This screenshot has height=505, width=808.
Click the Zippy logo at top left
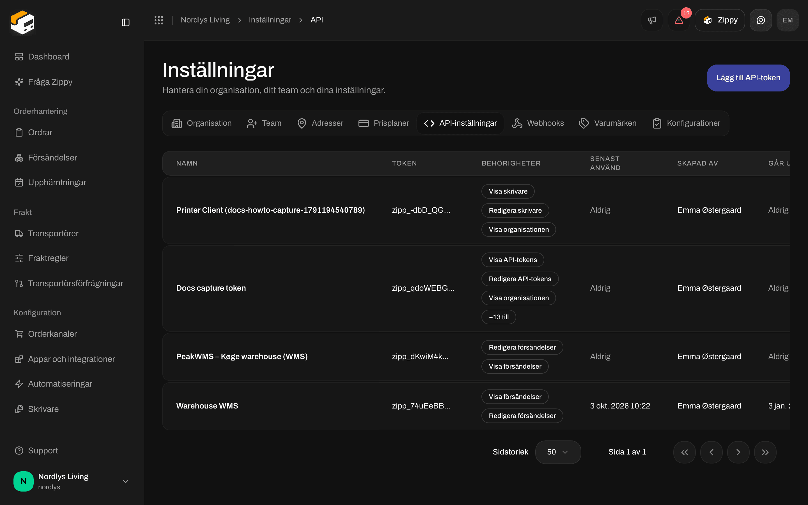[22, 22]
